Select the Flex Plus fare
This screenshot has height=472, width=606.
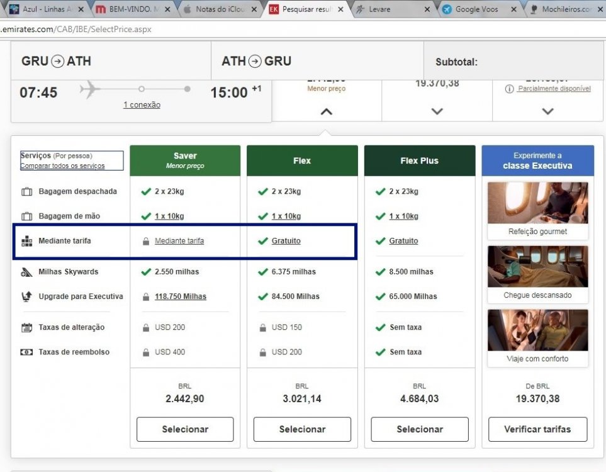tap(420, 429)
